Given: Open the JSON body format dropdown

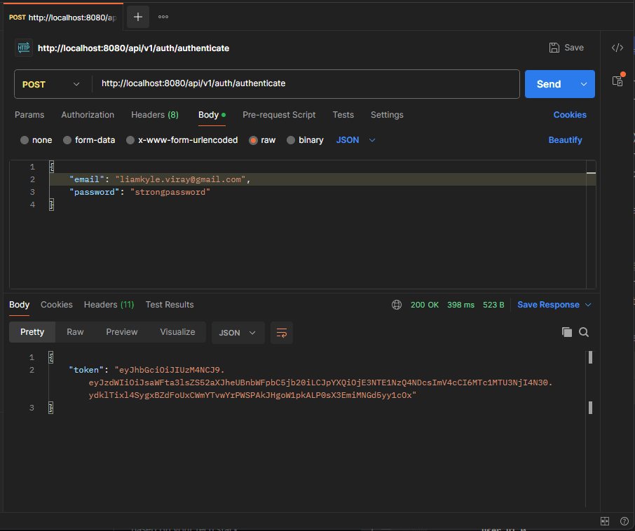Looking at the screenshot, I should pyautogui.click(x=355, y=140).
